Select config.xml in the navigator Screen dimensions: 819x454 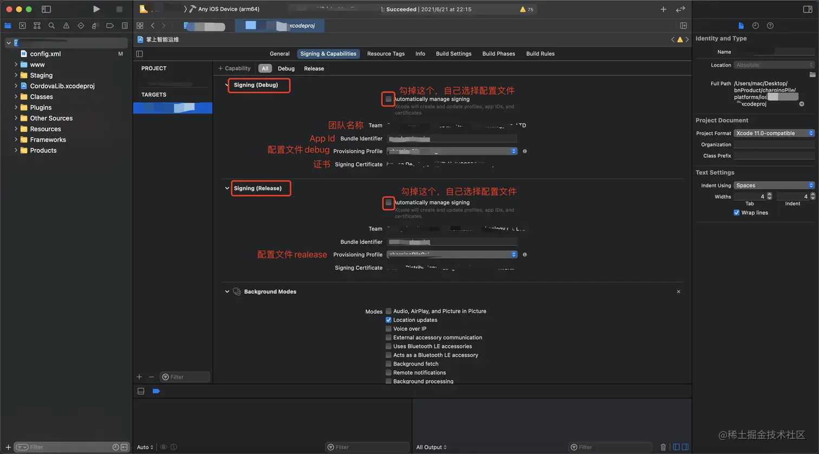[45, 54]
